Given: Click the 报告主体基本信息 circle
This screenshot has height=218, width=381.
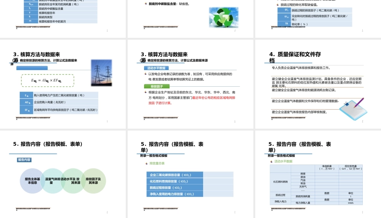Looking at the screenshot, I should [x=32, y=181].
